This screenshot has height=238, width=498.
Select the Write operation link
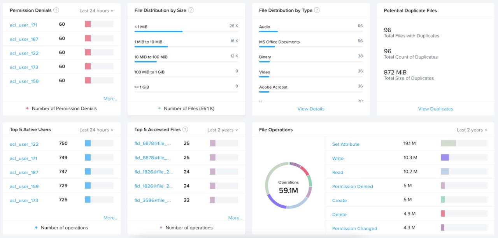pos(337,158)
